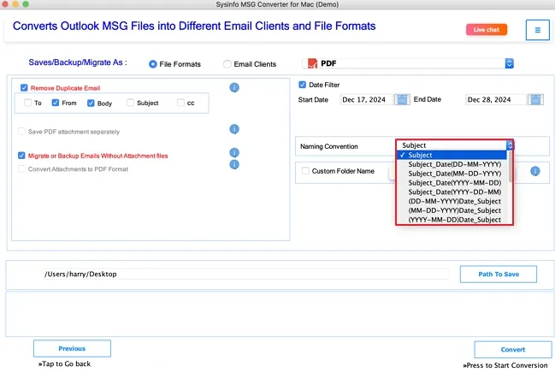This screenshot has width=555, height=378.
Task: Click the Path To Save button
Action: tap(499, 275)
